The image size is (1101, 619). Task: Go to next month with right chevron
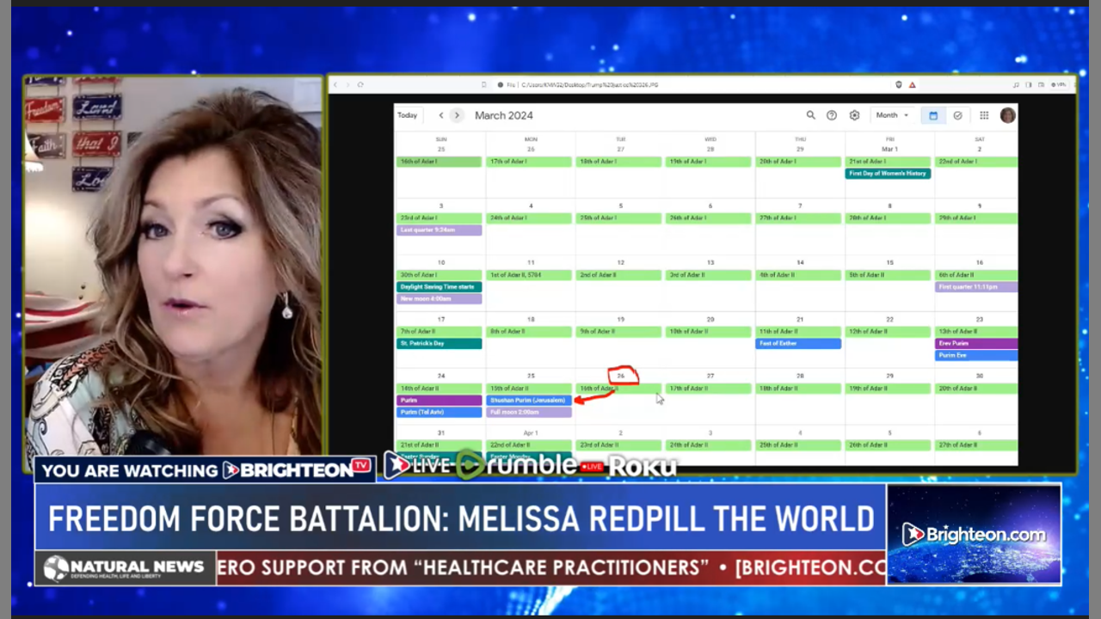pyautogui.click(x=457, y=115)
